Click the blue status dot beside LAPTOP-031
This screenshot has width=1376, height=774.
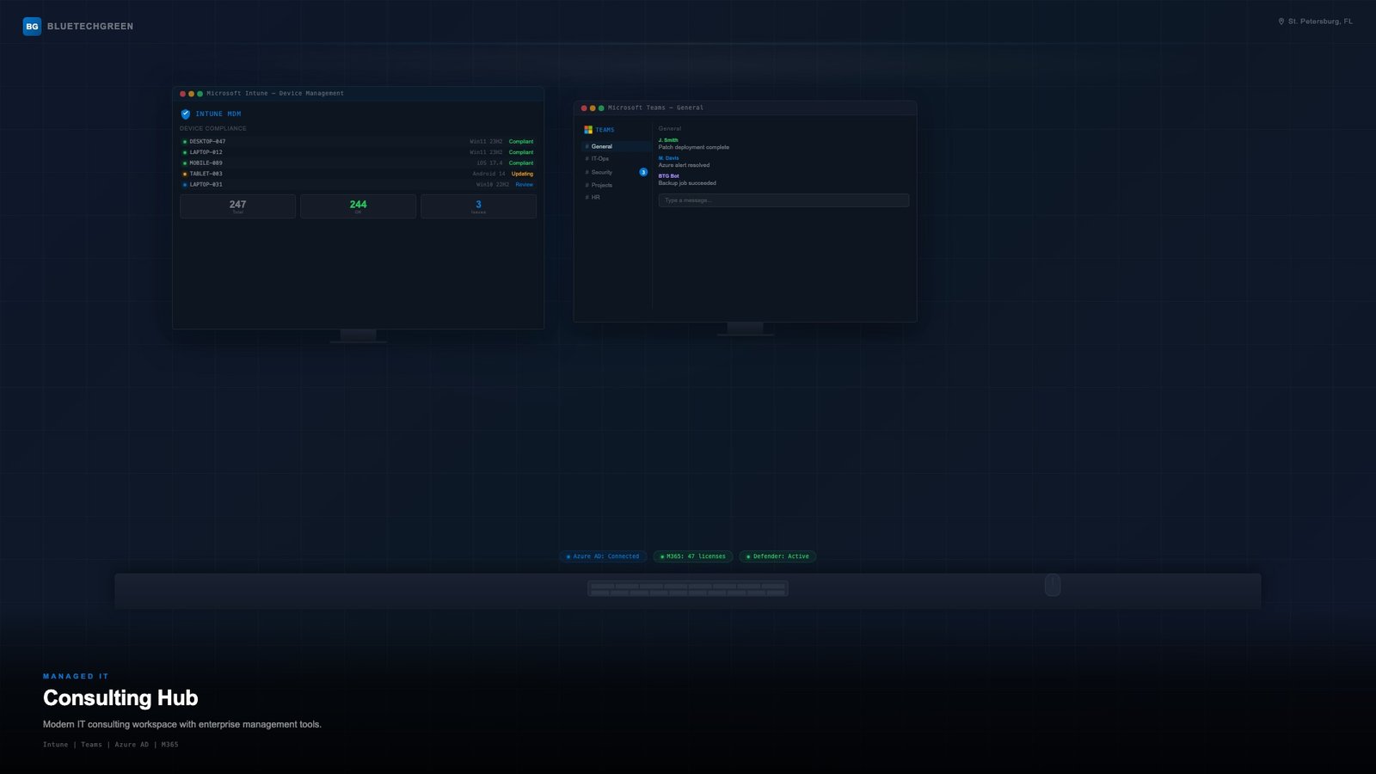point(184,185)
